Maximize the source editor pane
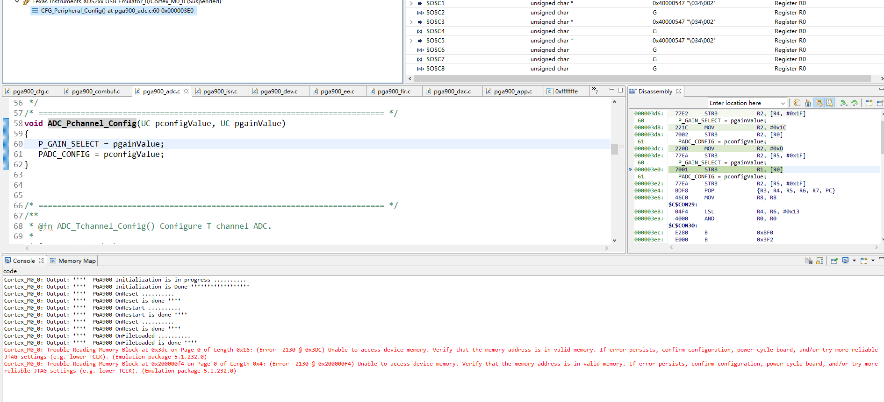884x402 pixels. [x=620, y=90]
